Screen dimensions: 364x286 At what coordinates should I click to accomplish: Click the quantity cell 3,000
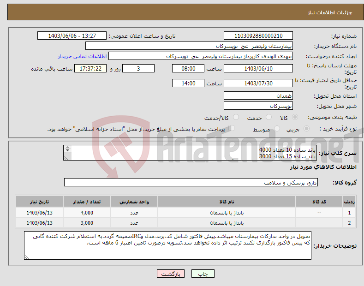87,223
